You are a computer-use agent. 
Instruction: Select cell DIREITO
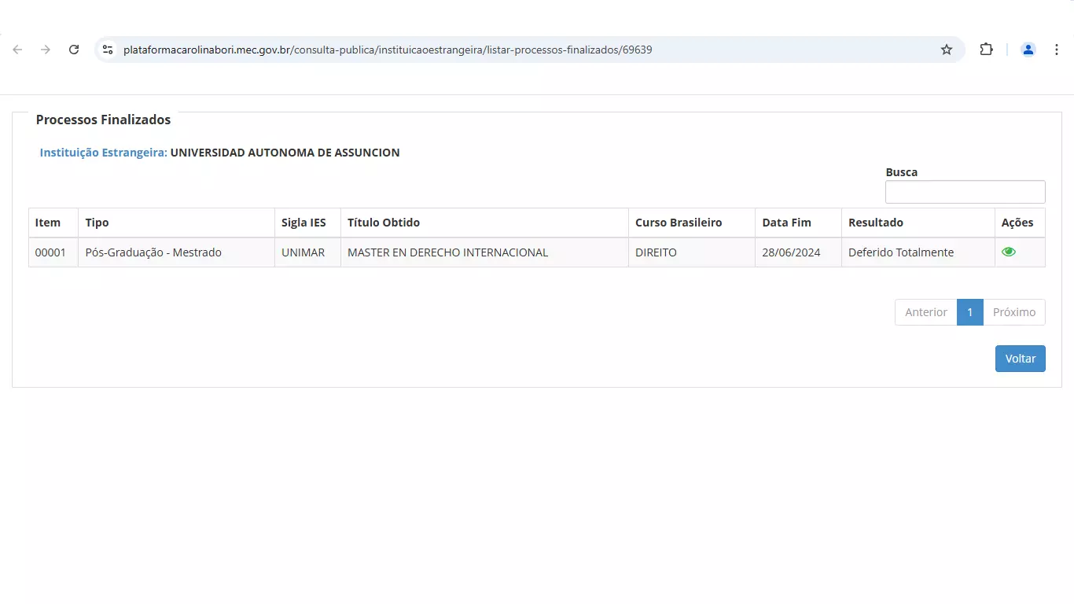[x=692, y=252]
